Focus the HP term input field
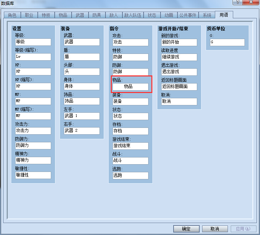260x235 pixels. pyautogui.click(x=33, y=72)
